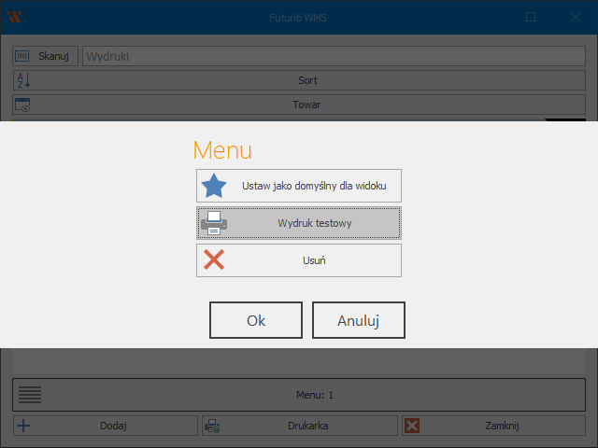Confirm the dialog with Ok
Viewport: 598px width, 448px height.
click(x=256, y=320)
